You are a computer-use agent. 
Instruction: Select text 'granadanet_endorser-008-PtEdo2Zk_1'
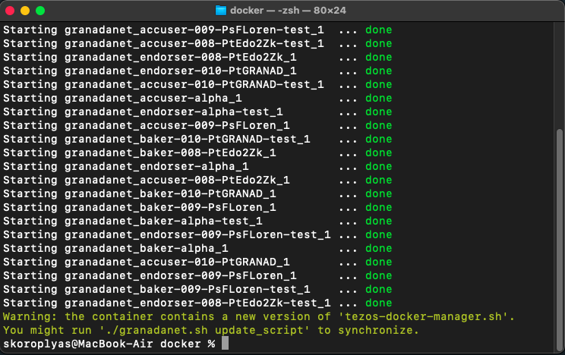tap(181, 57)
